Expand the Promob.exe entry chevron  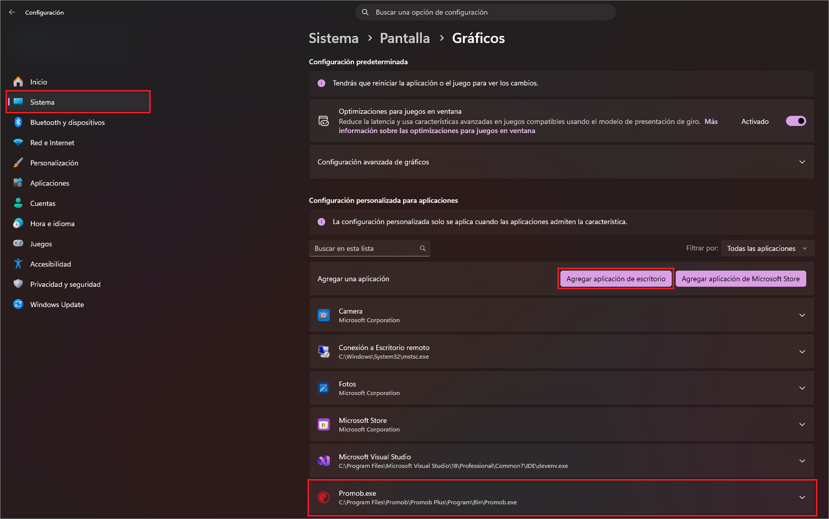[802, 497]
